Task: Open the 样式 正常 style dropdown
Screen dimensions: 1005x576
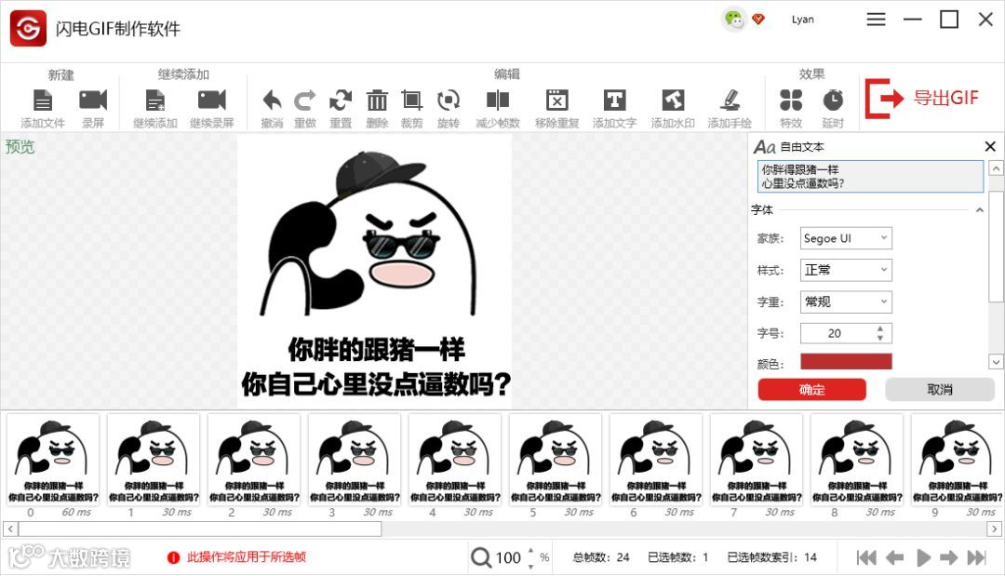Action: pos(846,270)
